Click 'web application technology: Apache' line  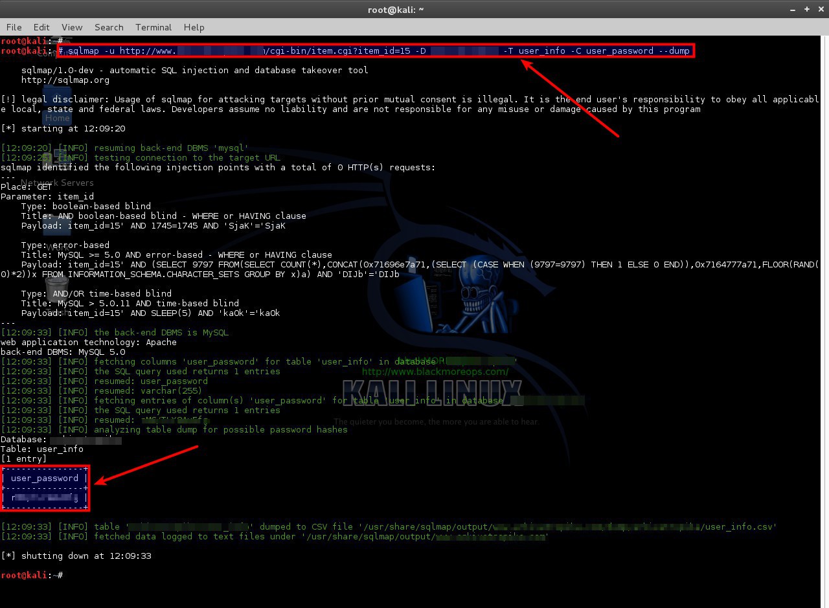coord(89,342)
